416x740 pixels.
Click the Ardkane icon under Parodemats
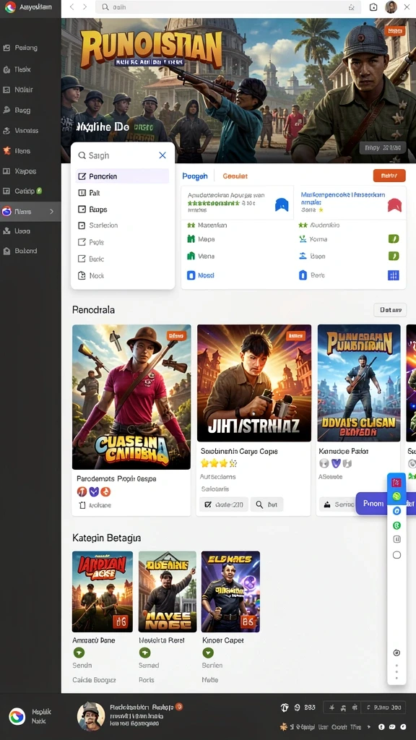click(x=82, y=505)
